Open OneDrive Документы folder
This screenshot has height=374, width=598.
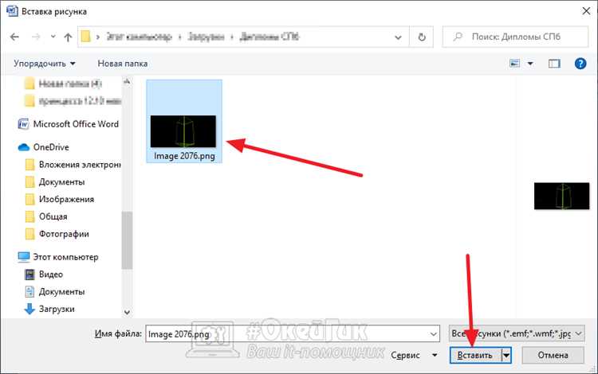[61, 182]
